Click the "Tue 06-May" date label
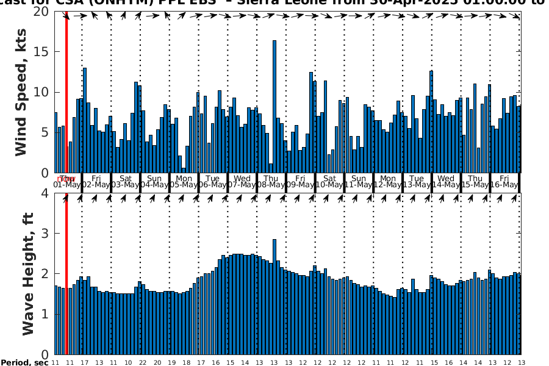This screenshot has height=366, width=549. [x=213, y=182]
